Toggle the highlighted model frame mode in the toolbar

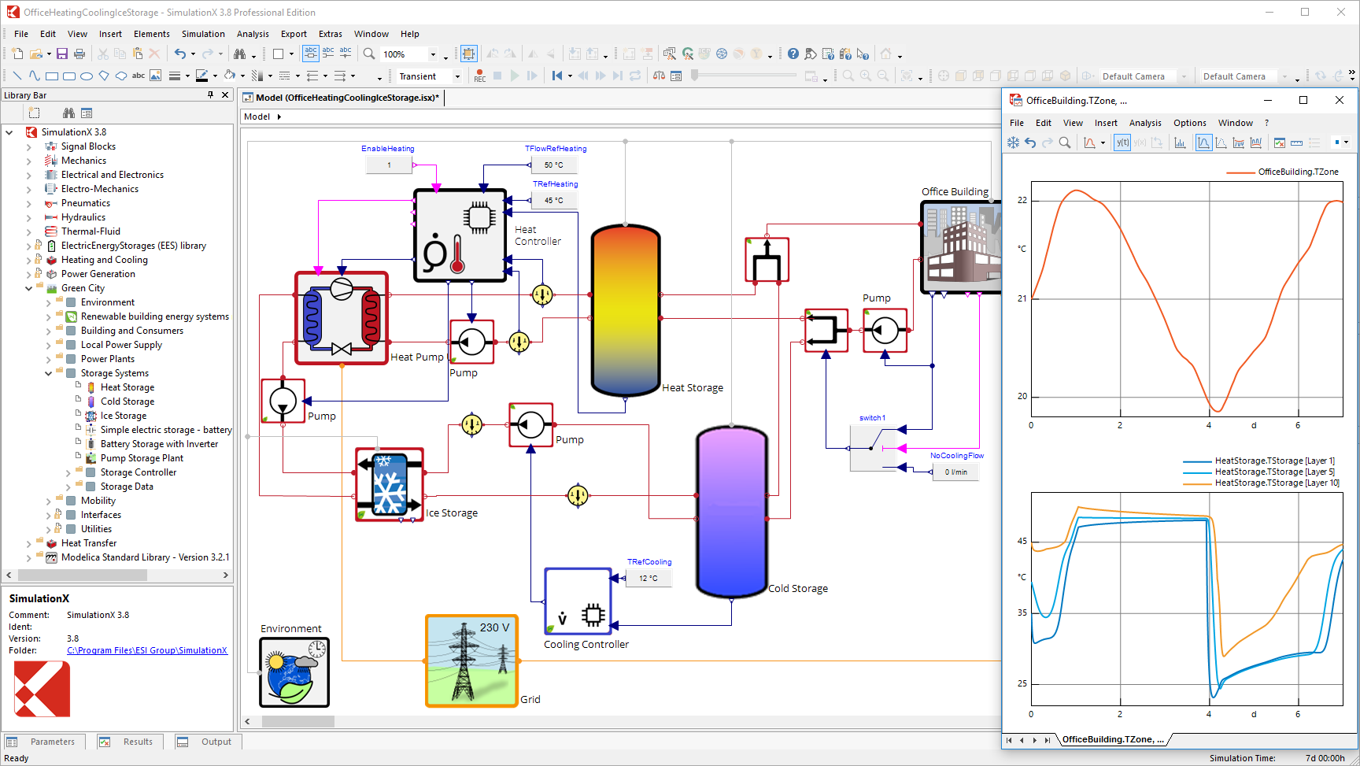(469, 54)
